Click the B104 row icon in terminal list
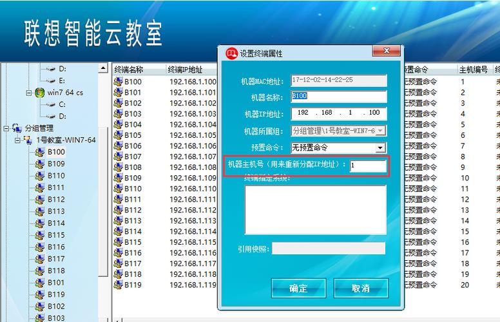 coord(119,124)
